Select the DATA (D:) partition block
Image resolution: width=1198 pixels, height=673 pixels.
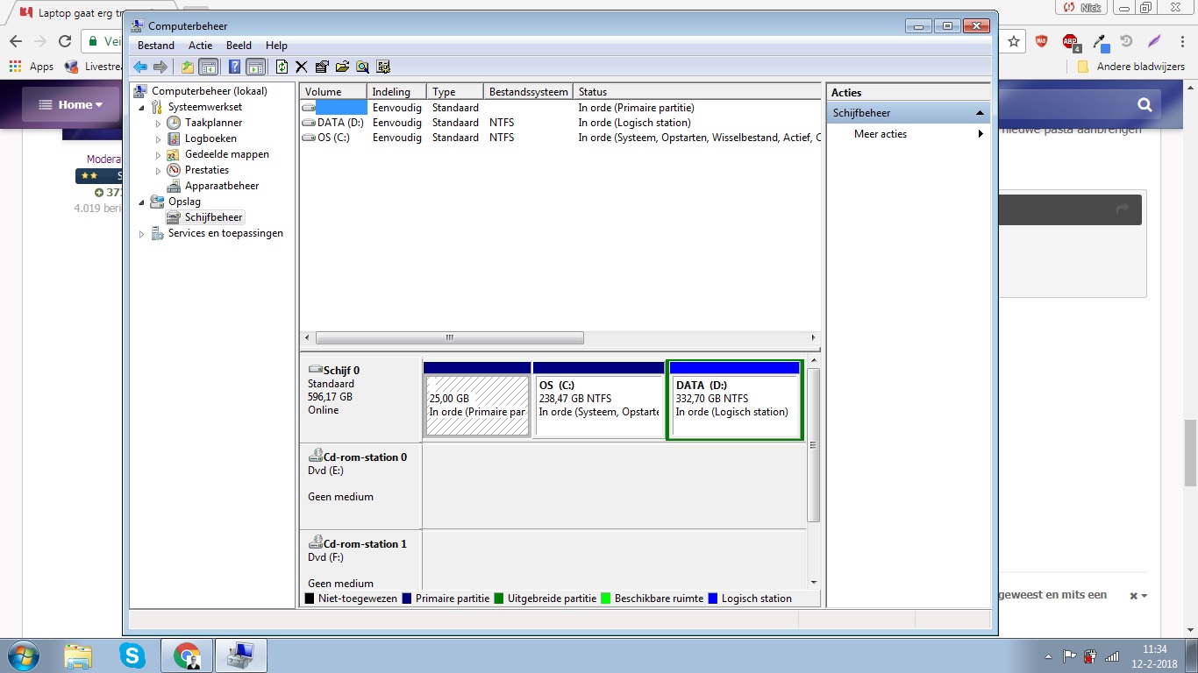point(734,406)
